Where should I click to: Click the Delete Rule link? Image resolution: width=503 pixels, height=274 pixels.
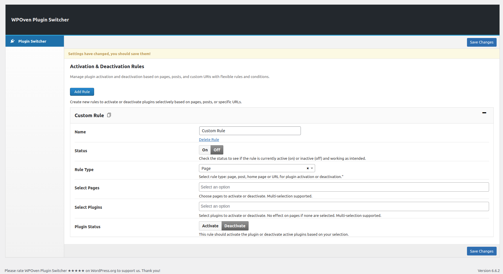coord(209,140)
